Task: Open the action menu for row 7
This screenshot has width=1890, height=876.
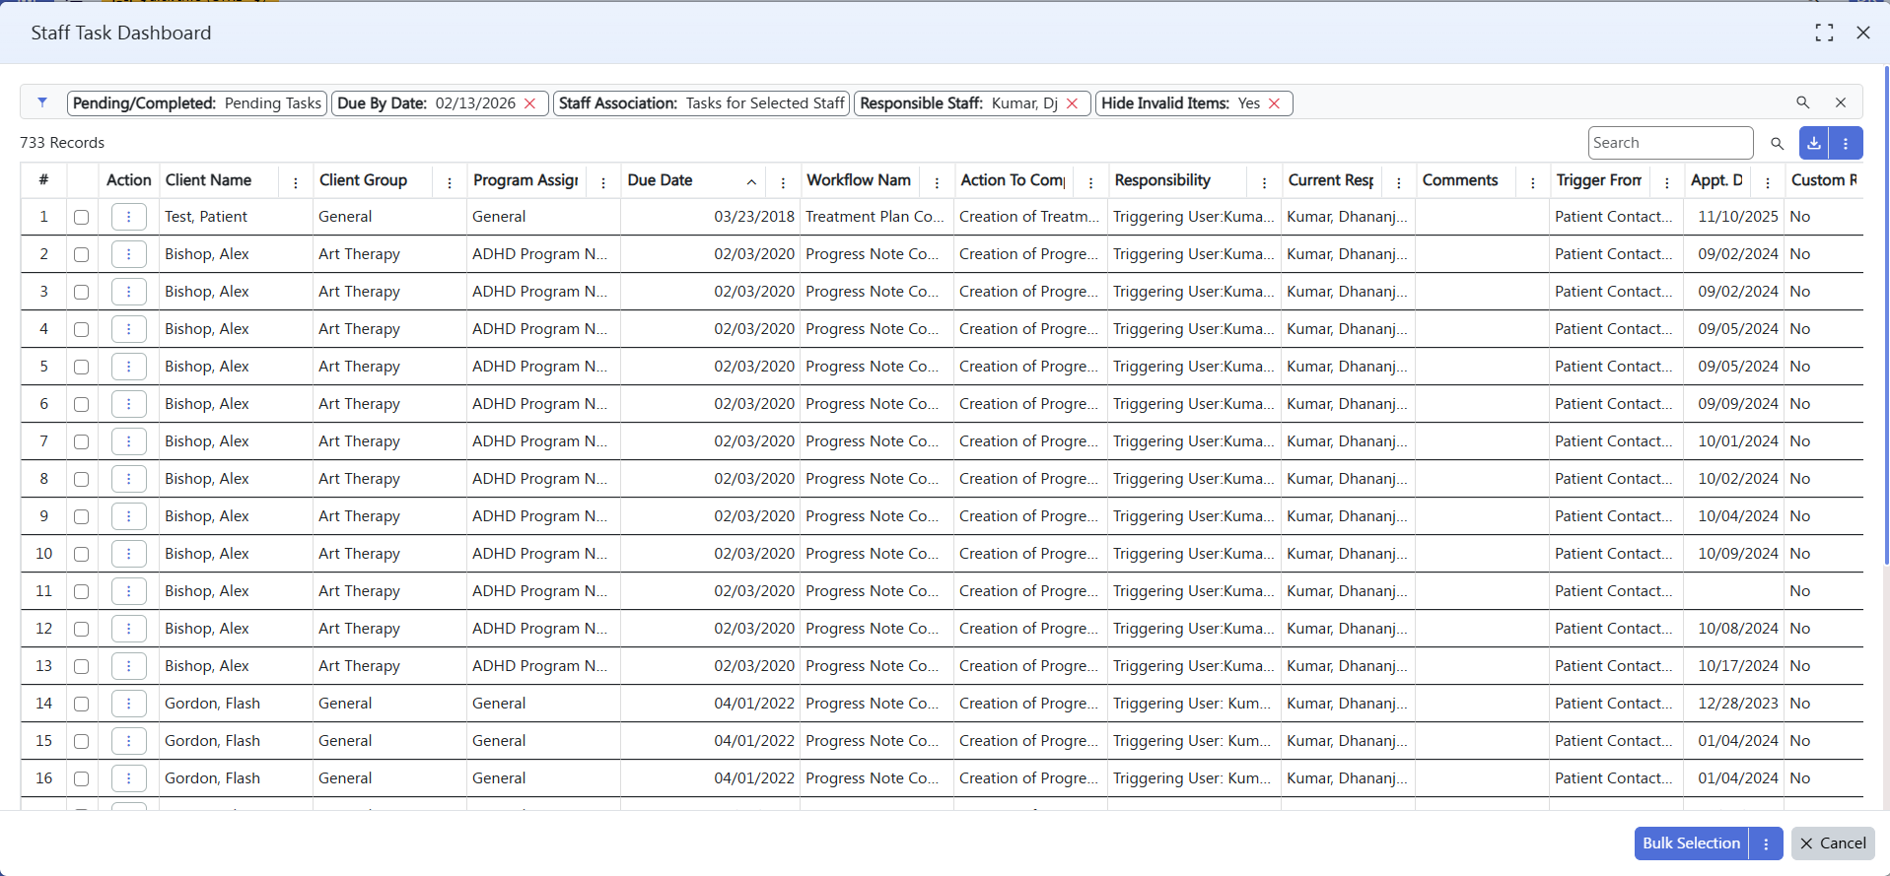Action: tap(129, 441)
